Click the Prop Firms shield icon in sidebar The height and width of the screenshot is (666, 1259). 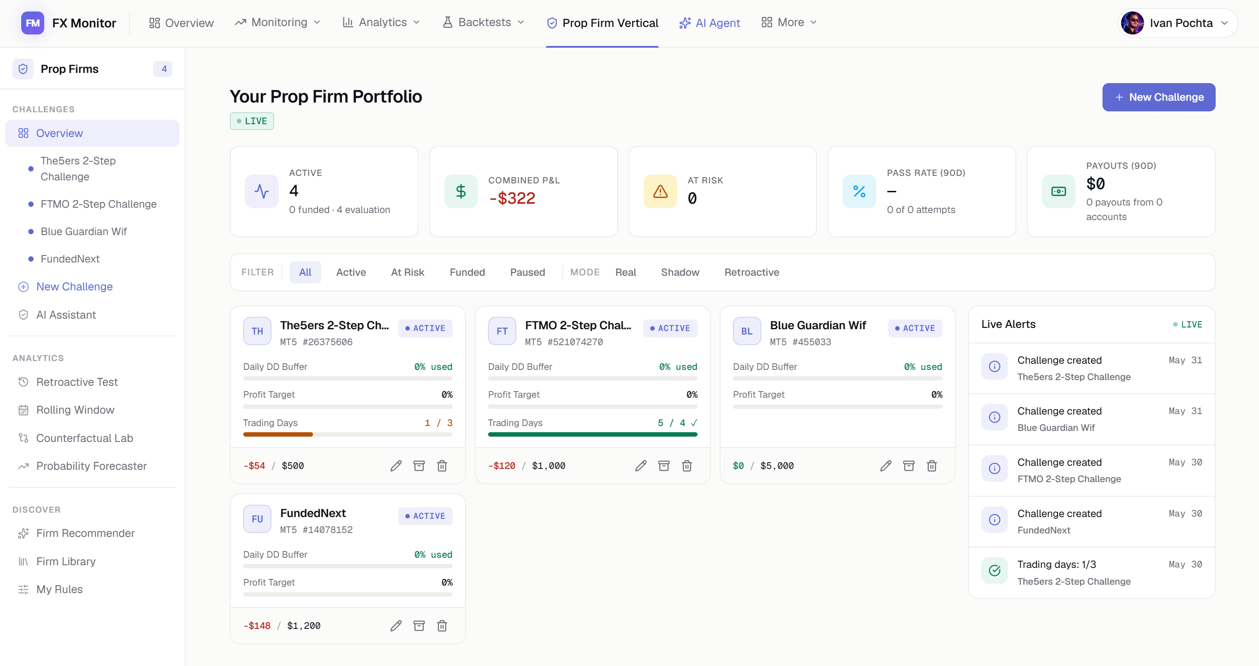(23, 69)
